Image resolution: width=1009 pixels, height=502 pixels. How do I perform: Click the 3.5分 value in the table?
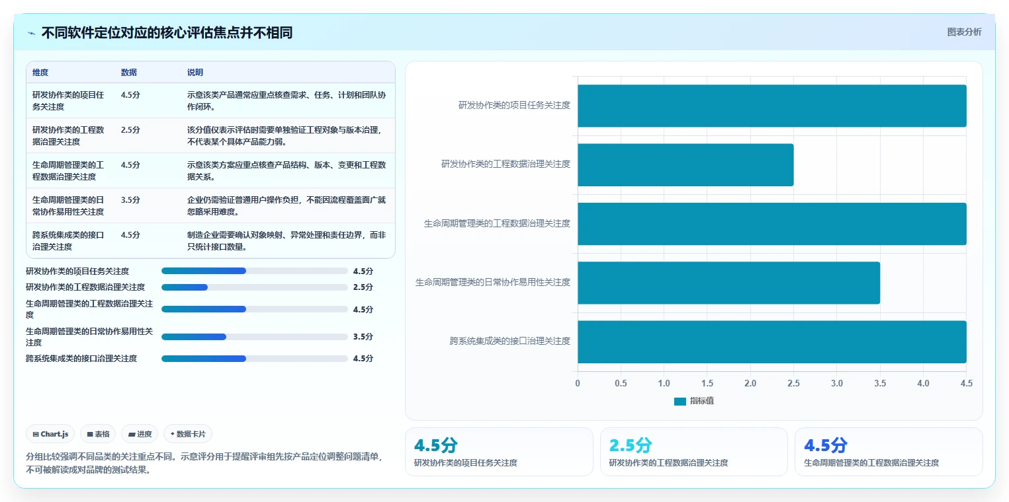coord(130,199)
